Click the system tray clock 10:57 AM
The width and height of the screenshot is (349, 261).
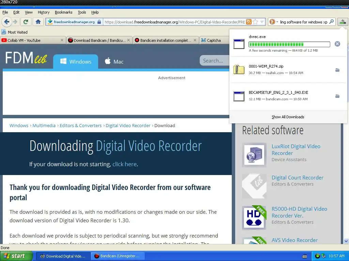click(x=336, y=256)
